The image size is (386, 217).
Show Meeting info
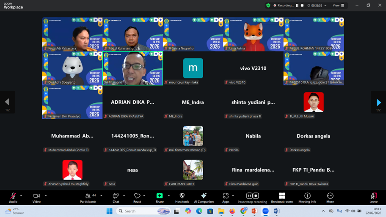click(x=307, y=197)
